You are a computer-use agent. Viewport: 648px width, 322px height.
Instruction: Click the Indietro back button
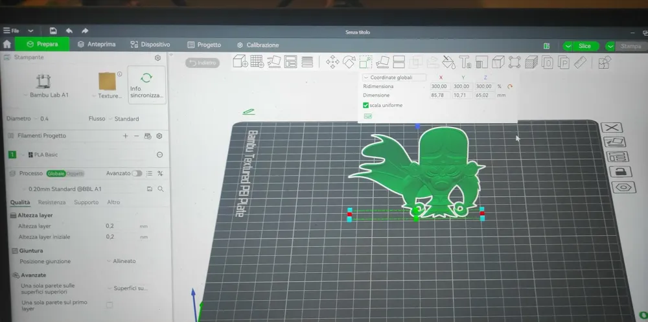pyautogui.click(x=202, y=63)
